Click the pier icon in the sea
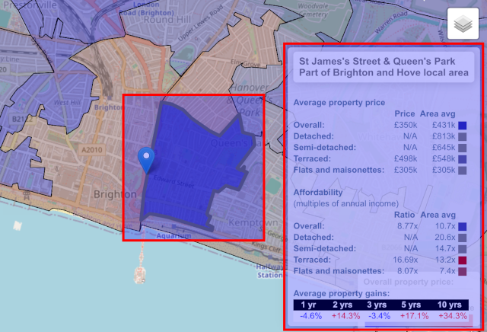 point(141,273)
